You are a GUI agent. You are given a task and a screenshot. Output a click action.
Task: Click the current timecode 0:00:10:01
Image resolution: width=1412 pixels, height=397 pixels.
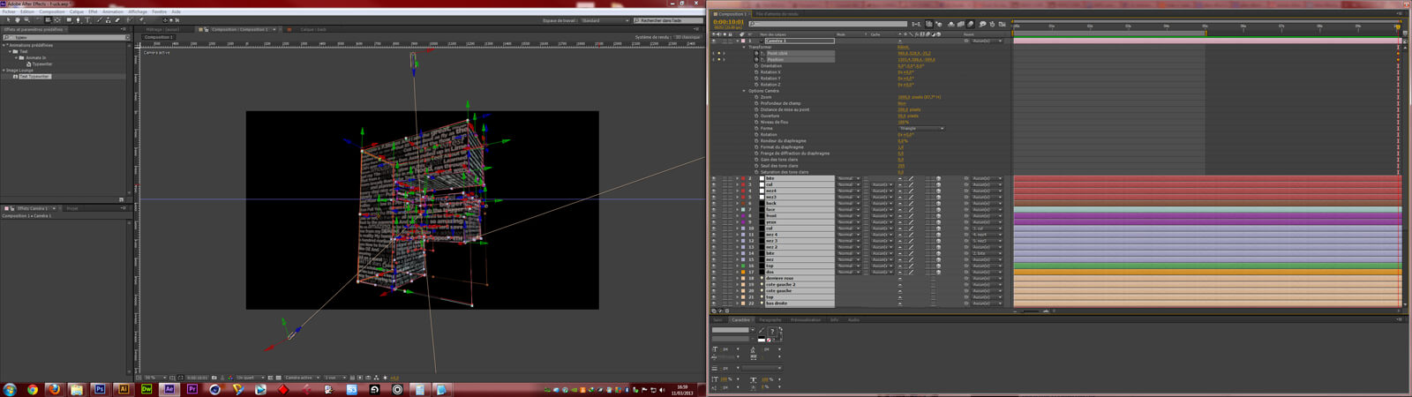(x=728, y=22)
